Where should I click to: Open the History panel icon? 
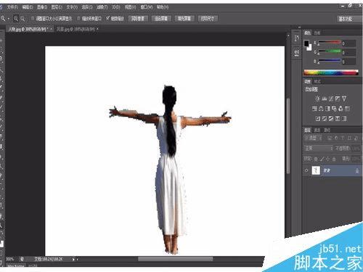[x=297, y=38]
